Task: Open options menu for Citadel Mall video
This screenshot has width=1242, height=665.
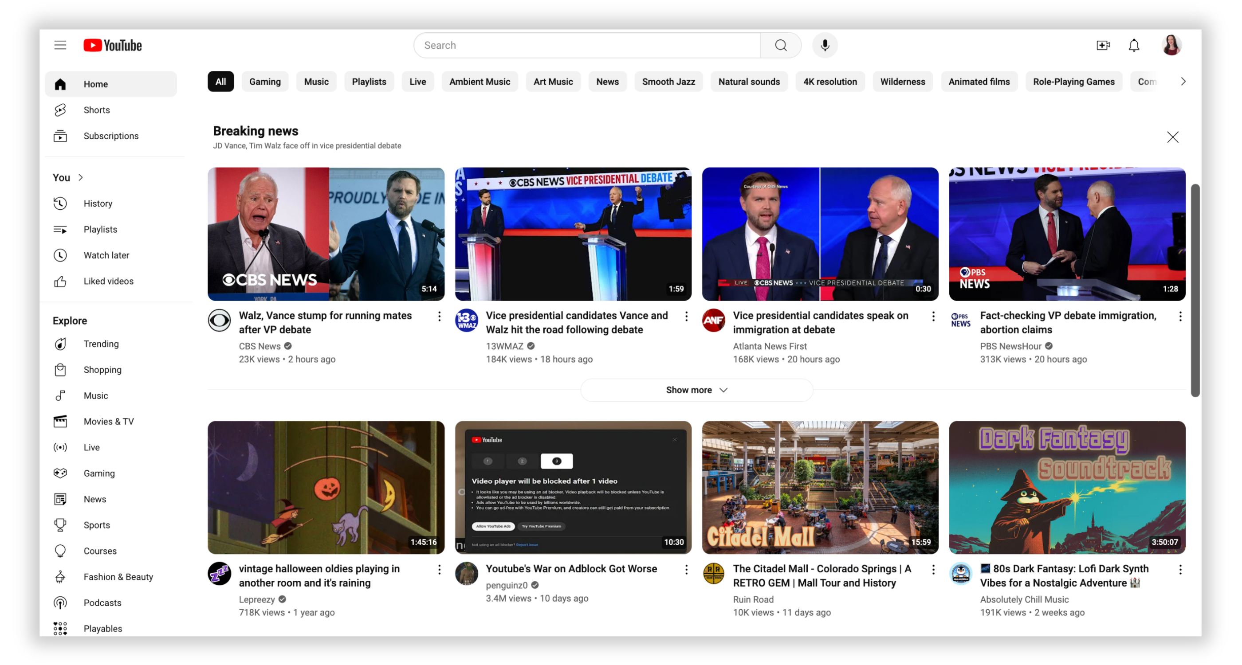Action: [933, 570]
